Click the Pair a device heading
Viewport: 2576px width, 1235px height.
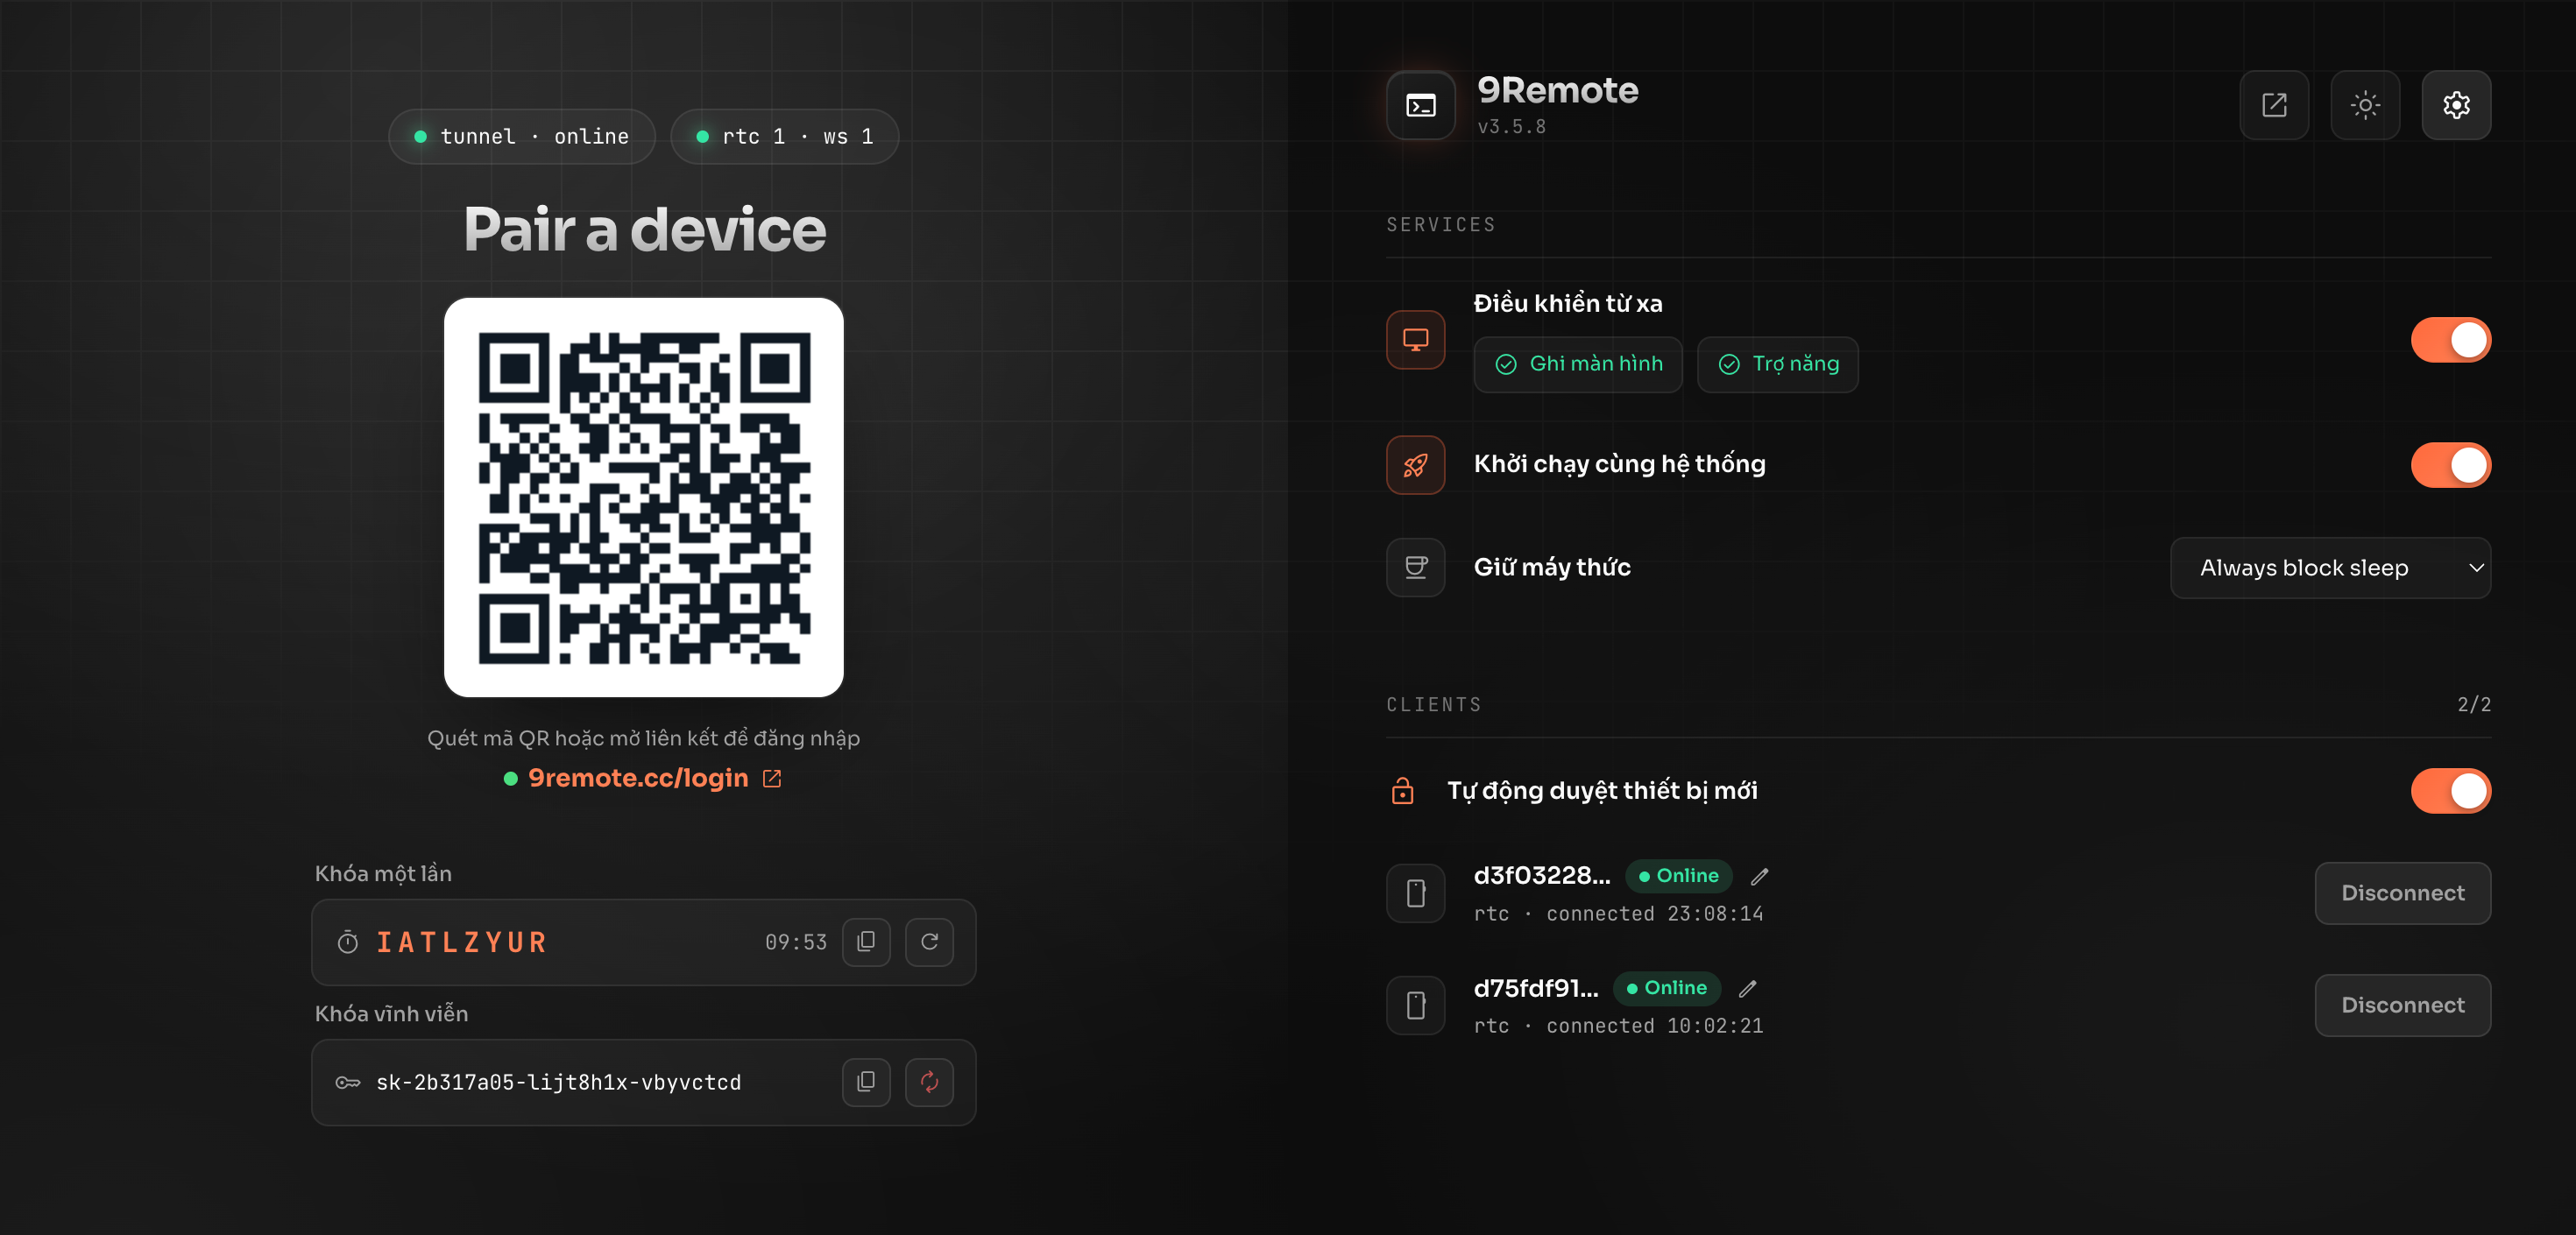pyautogui.click(x=644, y=229)
